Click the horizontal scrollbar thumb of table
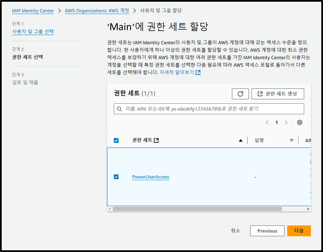This screenshot has width=323, height=252. pyautogui.click(x=197, y=209)
